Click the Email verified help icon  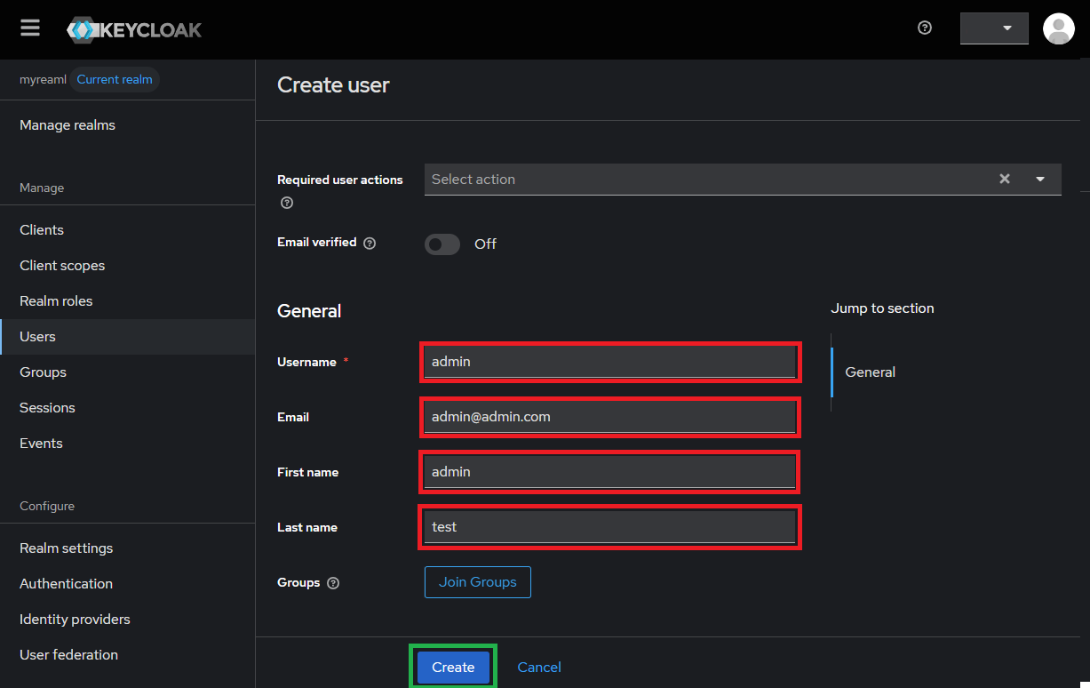370,244
